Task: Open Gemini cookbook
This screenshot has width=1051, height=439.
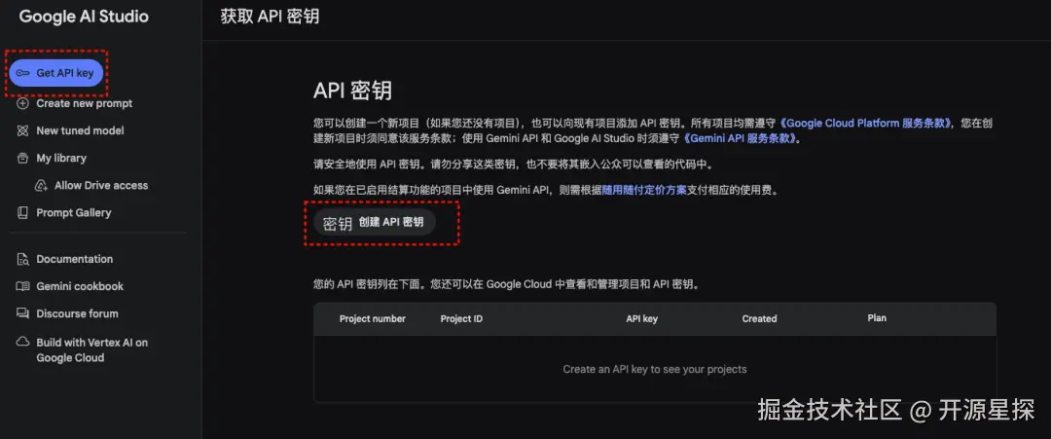Action: tap(80, 287)
